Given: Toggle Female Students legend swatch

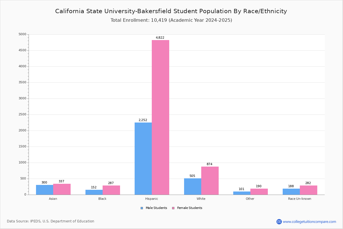Looking at the screenshot, I should pyautogui.click(x=173, y=208).
